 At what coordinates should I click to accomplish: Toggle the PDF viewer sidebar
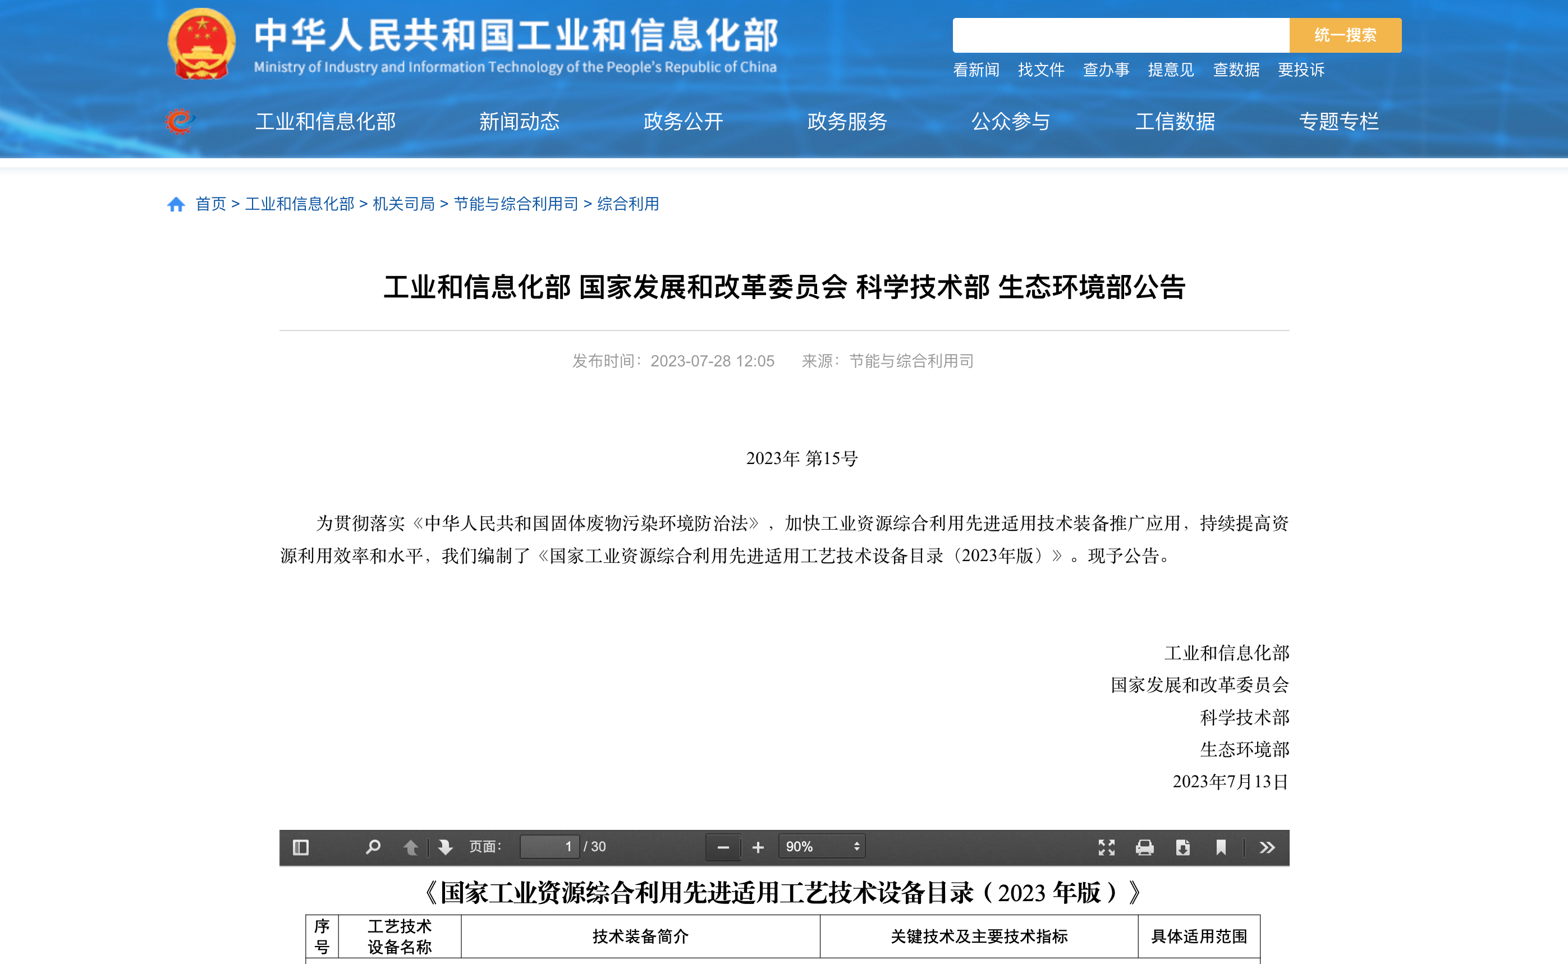click(x=300, y=847)
